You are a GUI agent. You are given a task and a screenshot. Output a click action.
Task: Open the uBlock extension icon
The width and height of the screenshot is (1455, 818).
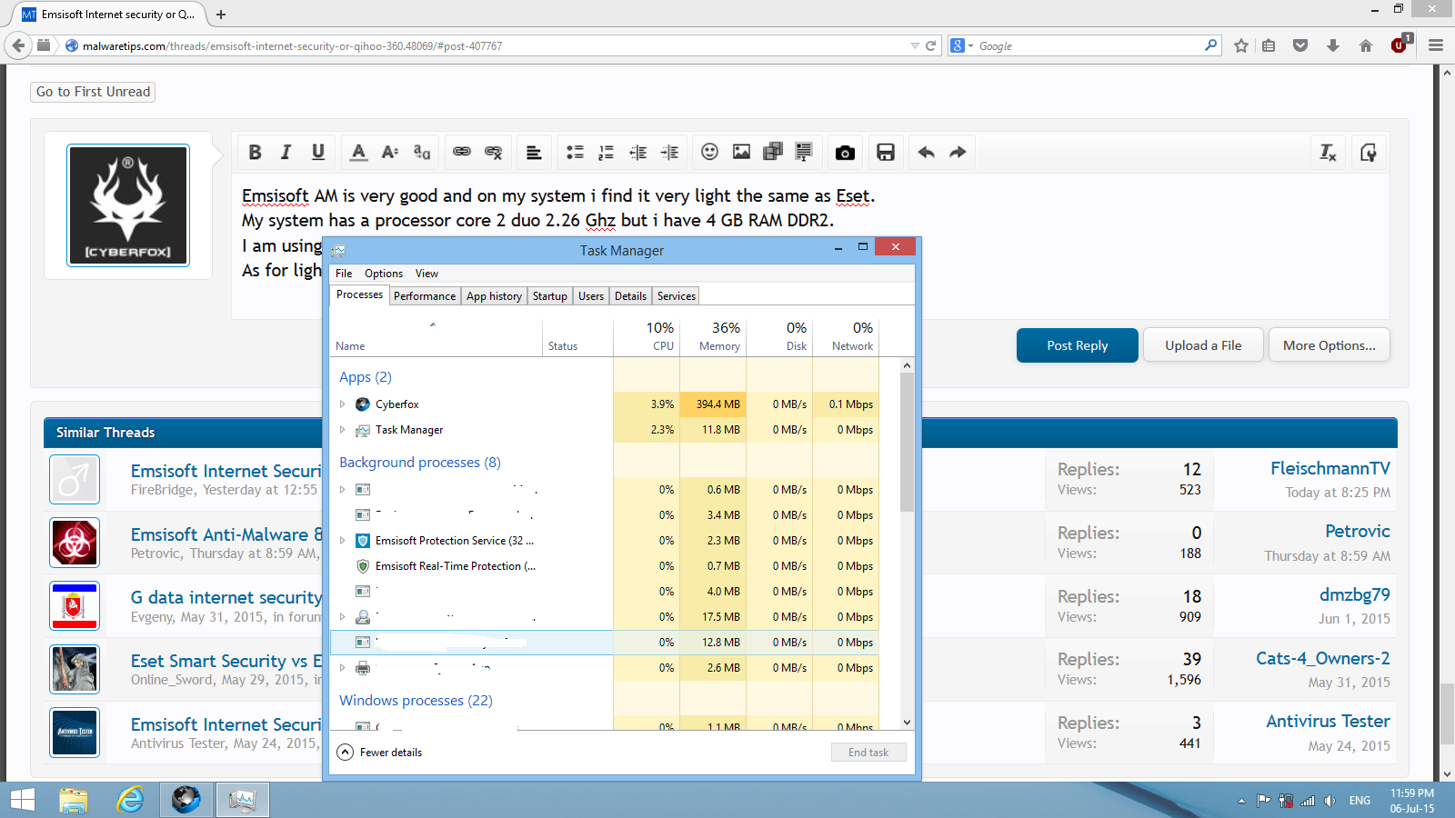[1400, 45]
